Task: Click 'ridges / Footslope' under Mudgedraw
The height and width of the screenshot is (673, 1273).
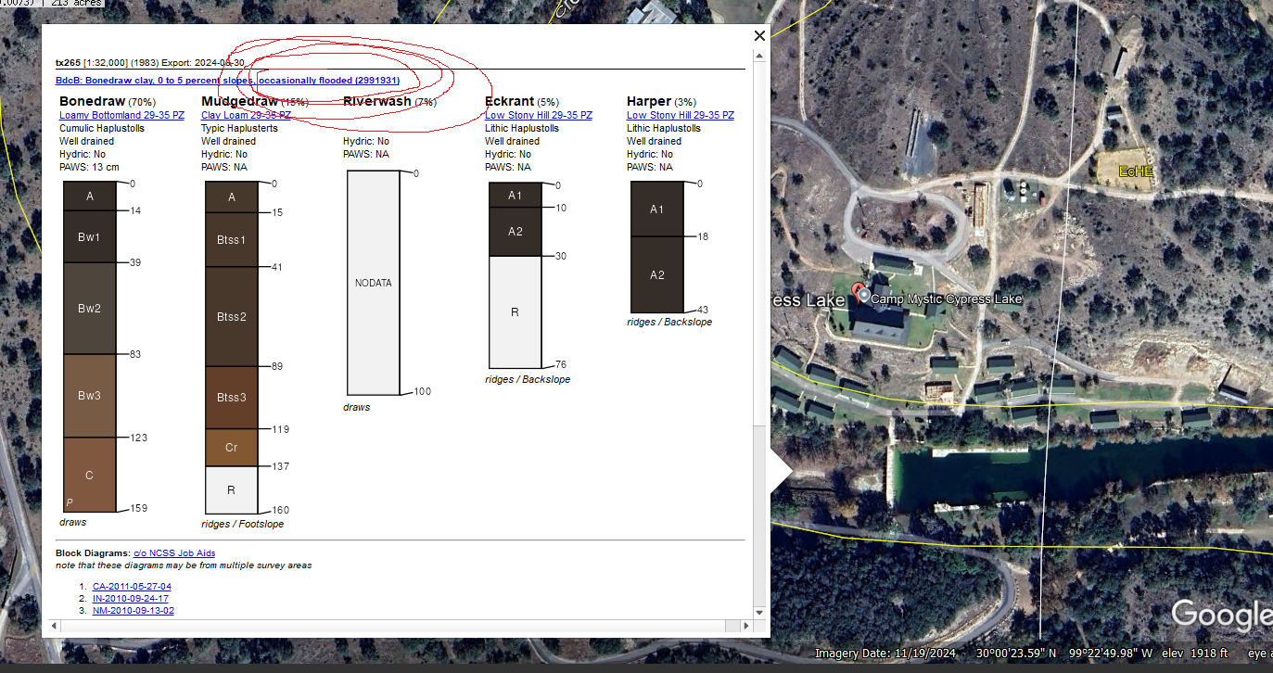Action: click(243, 524)
